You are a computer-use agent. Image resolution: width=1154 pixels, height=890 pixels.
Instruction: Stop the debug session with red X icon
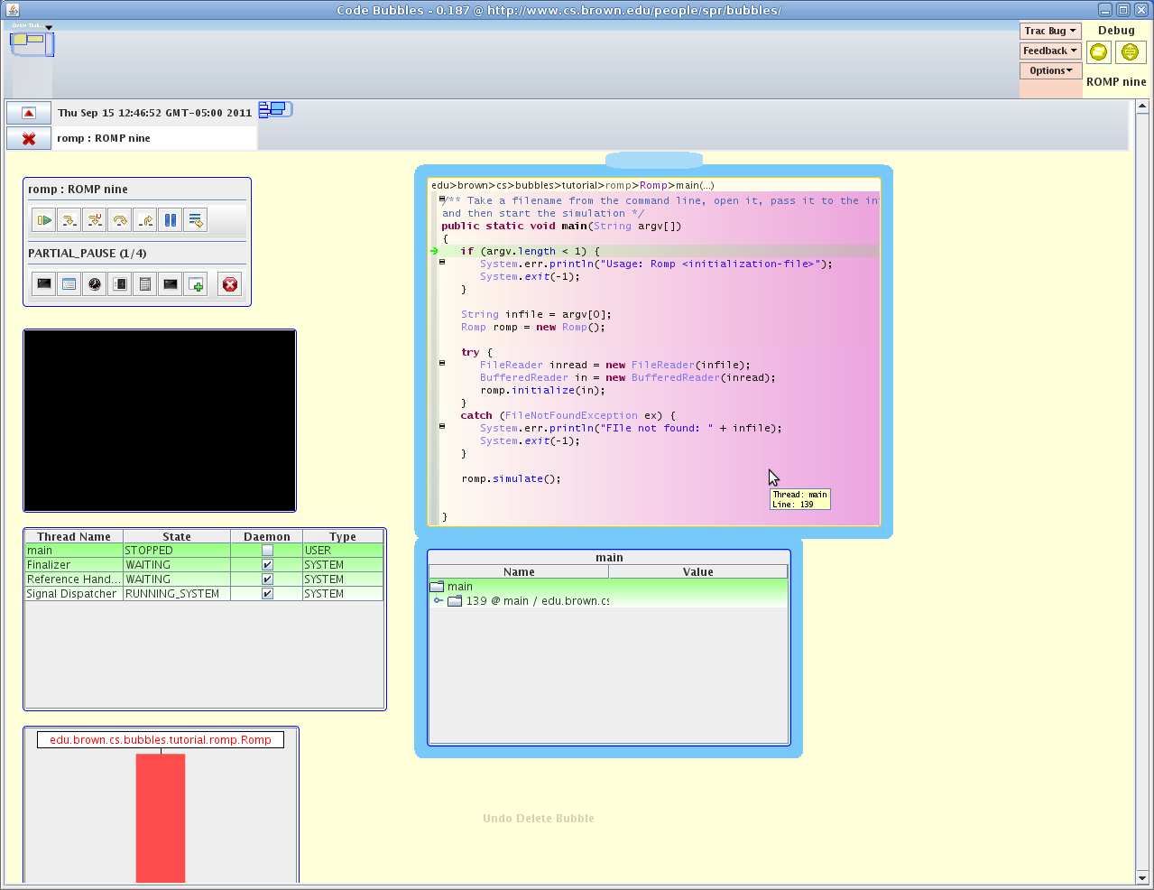230,284
